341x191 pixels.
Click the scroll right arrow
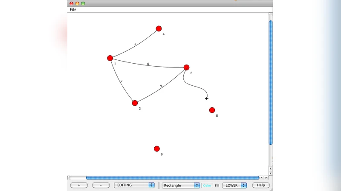[266, 178]
